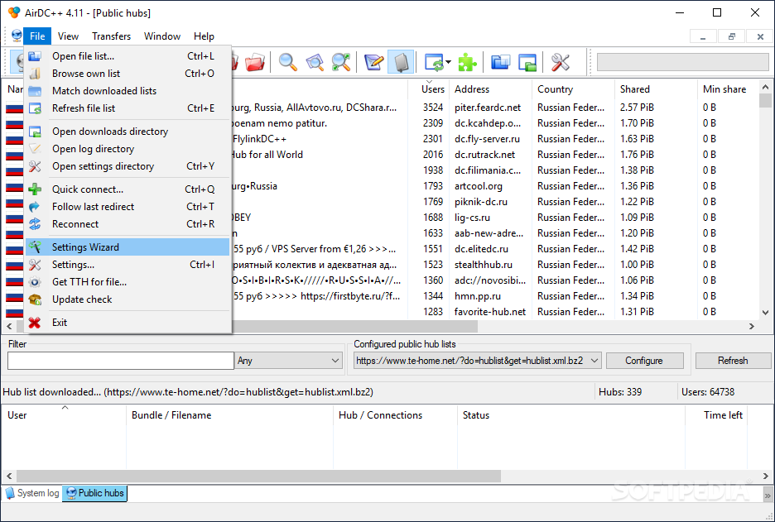Screen dimensions: 775x522
Task: Open Settings wrench toolbar icon
Action: pos(561,62)
